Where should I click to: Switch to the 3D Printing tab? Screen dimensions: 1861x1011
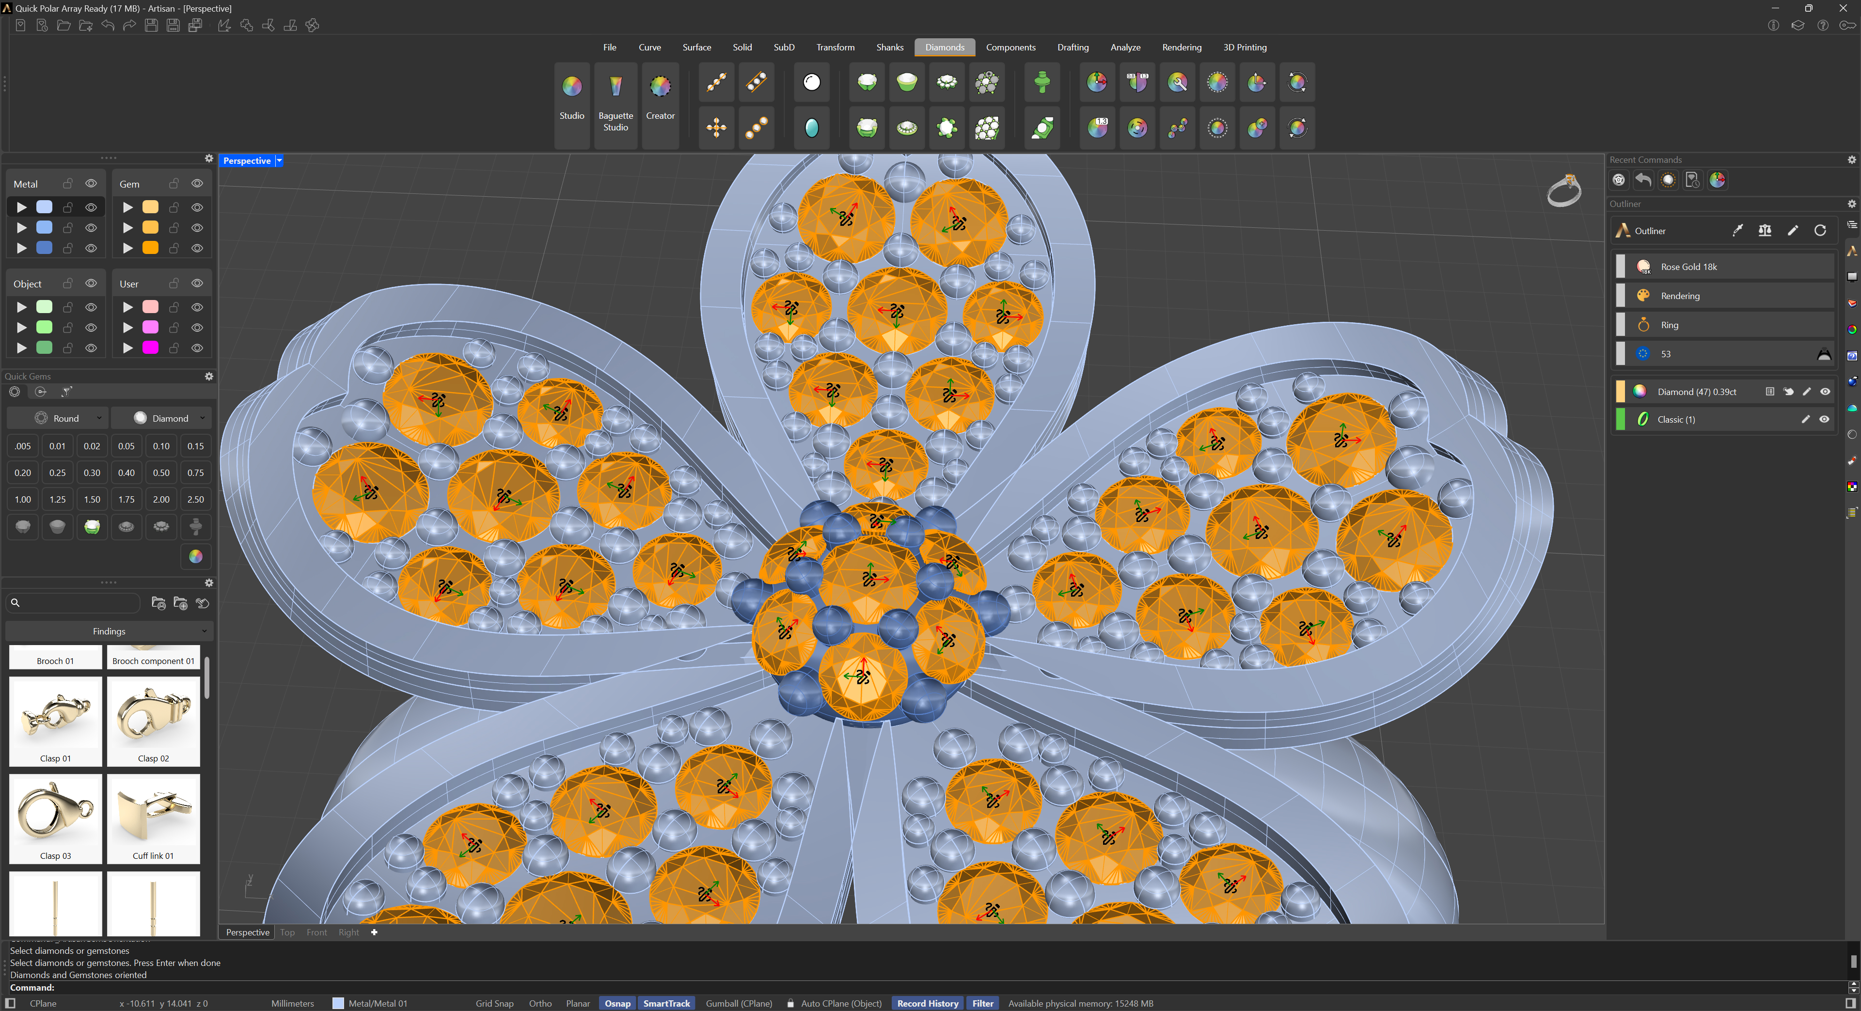pyautogui.click(x=1244, y=47)
